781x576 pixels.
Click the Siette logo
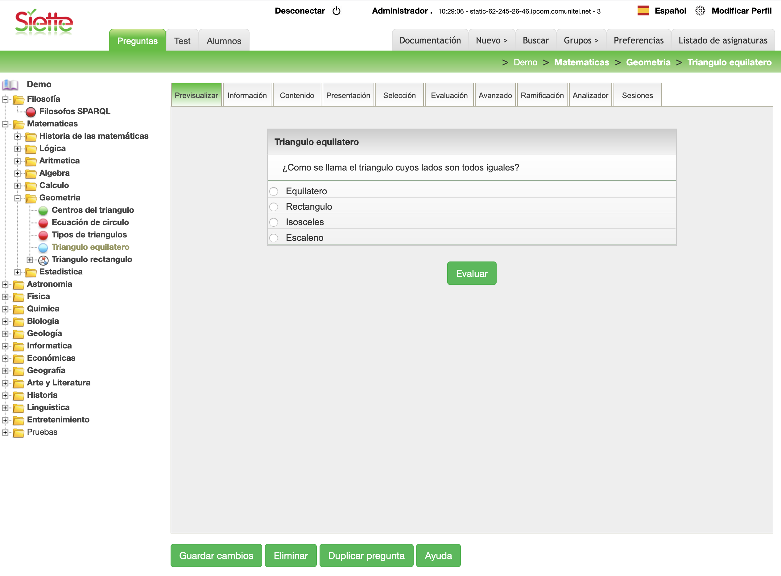click(44, 22)
